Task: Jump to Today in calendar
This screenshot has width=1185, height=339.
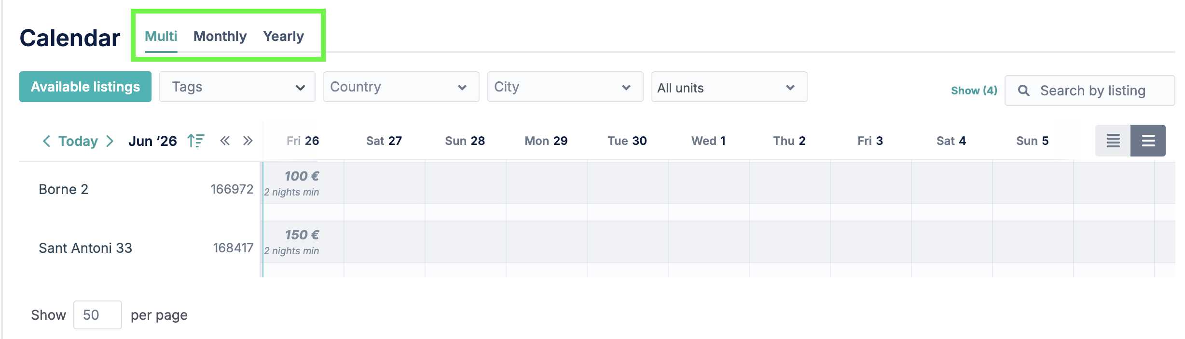Action: click(x=78, y=141)
